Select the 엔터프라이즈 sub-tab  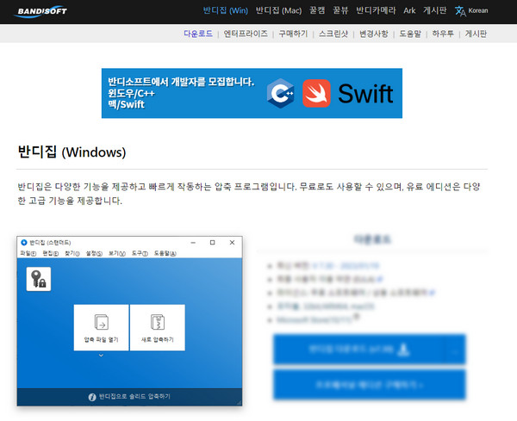pos(246,34)
